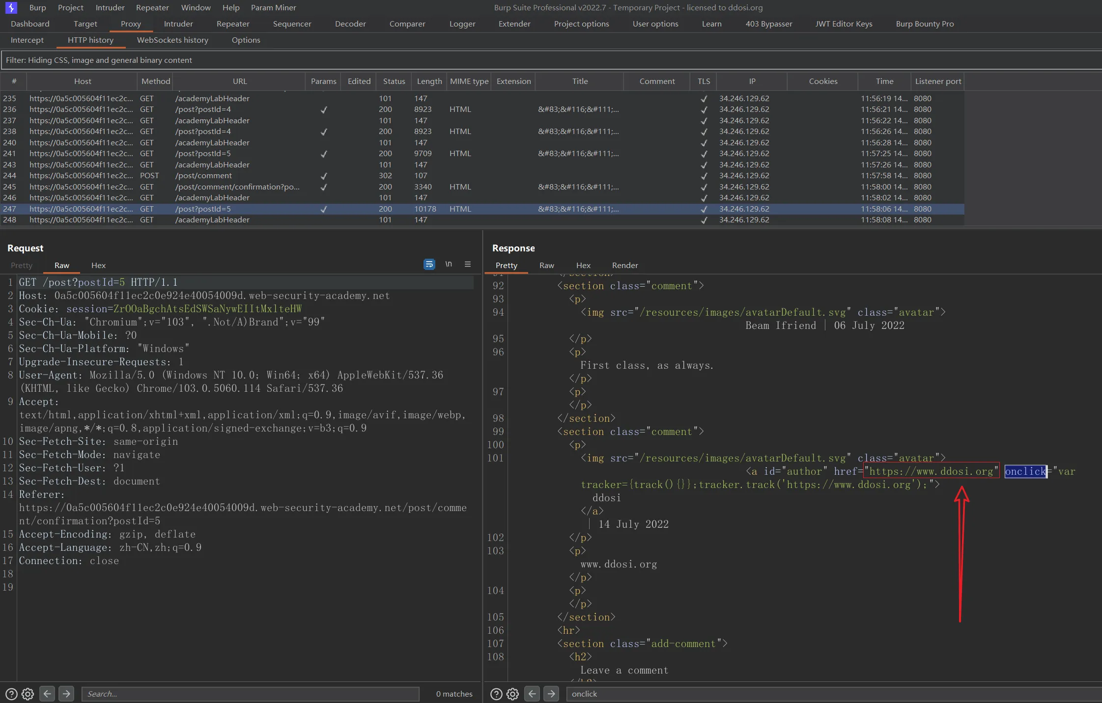
Task: Switch Response view to Render tab
Action: pyautogui.click(x=625, y=265)
